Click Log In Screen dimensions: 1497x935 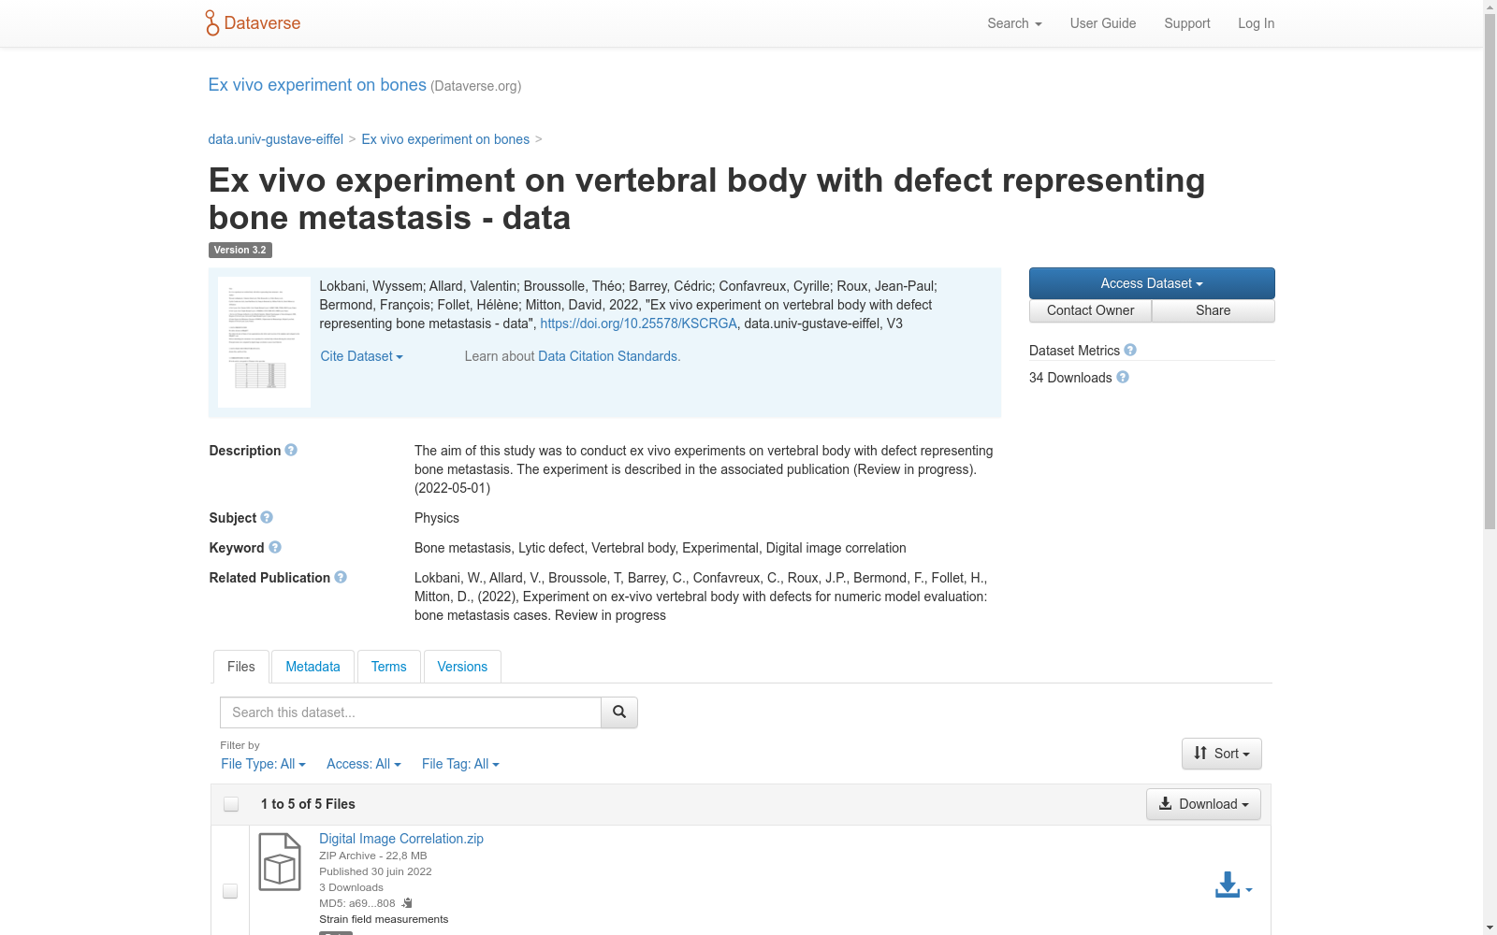[1257, 23]
